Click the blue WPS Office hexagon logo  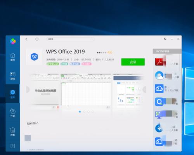(x=34, y=57)
